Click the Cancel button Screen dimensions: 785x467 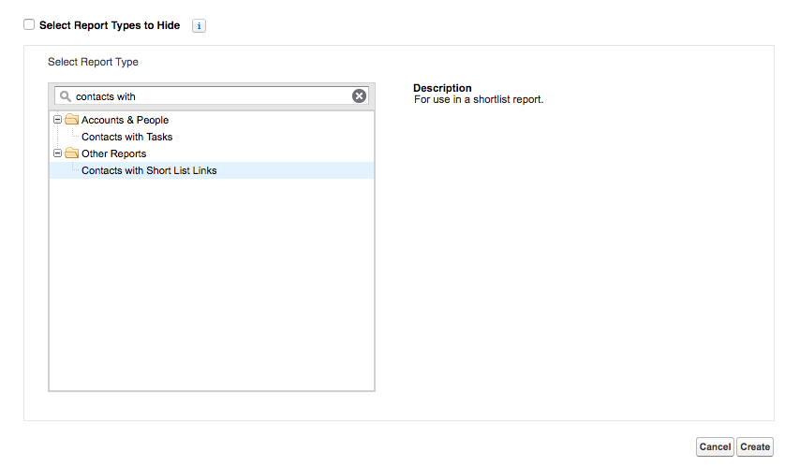(x=715, y=447)
